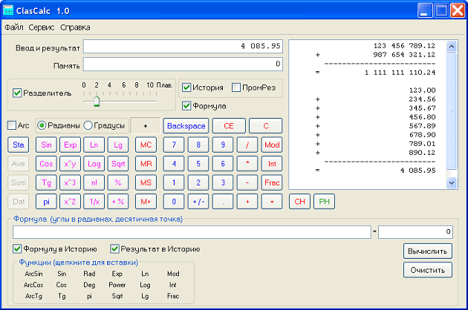Image resolution: width=468 pixels, height=310 pixels.
Task: Click the Cos function button
Action: pyautogui.click(x=46, y=164)
